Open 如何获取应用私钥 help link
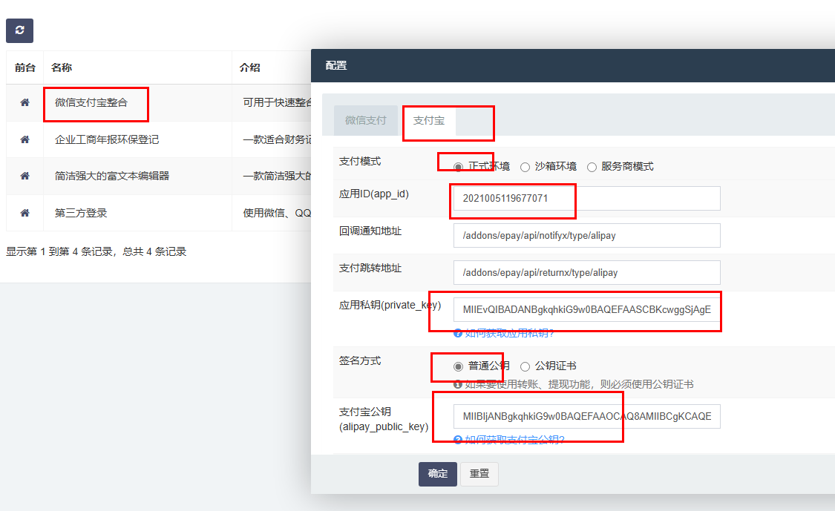Screen dimensions: 835x511 [510, 333]
